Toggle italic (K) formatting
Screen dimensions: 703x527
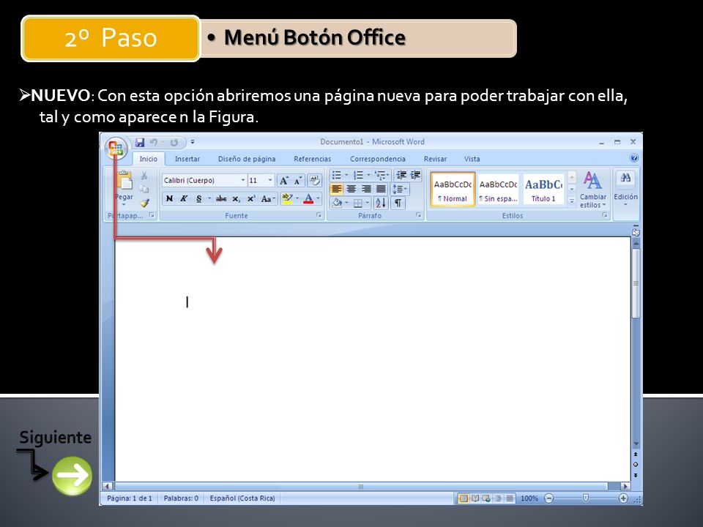point(184,198)
